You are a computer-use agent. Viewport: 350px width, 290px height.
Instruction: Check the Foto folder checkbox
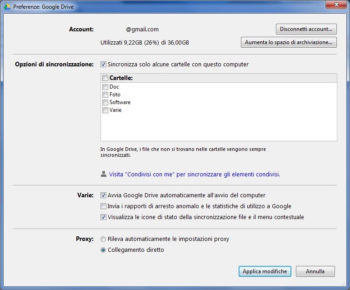coord(105,95)
